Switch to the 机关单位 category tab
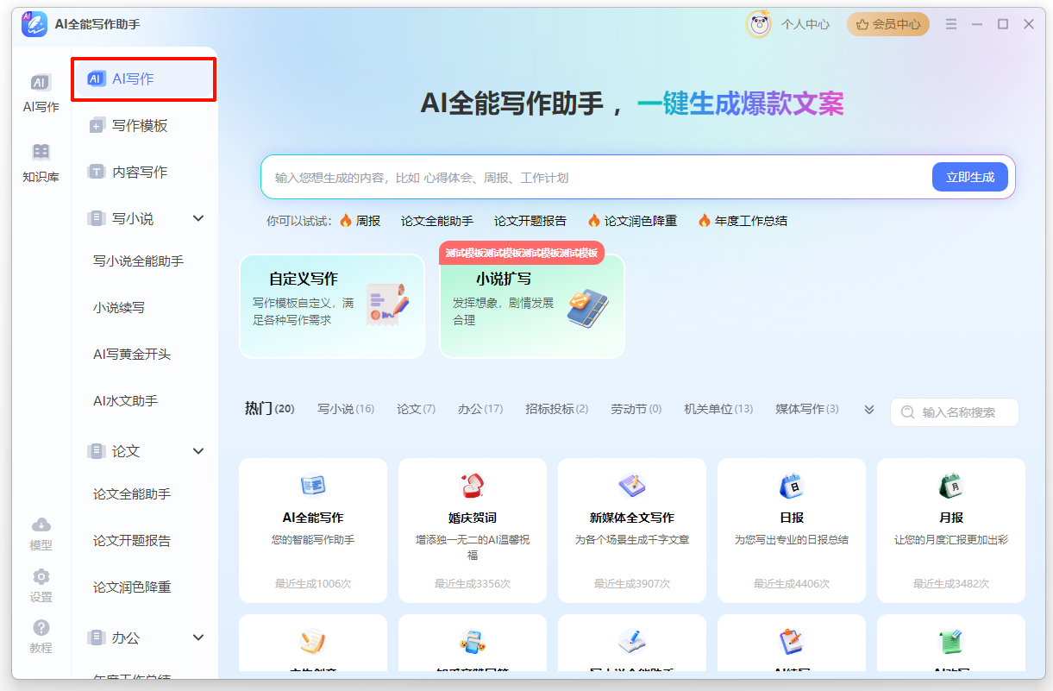This screenshot has height=691, width=1053. tap(718, 409)
